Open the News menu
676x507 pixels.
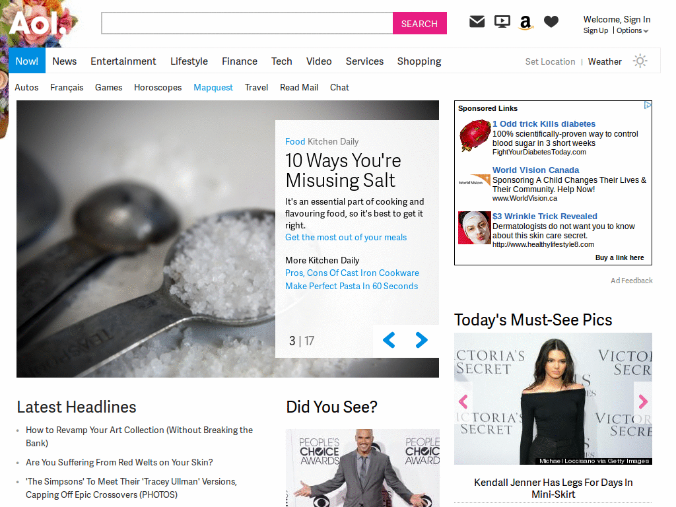(x=65, y=61)
